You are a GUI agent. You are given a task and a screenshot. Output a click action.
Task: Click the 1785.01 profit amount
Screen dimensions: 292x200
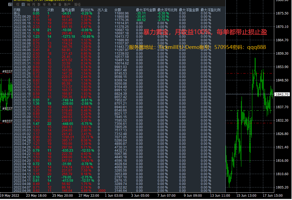click(x=68, y=137)
